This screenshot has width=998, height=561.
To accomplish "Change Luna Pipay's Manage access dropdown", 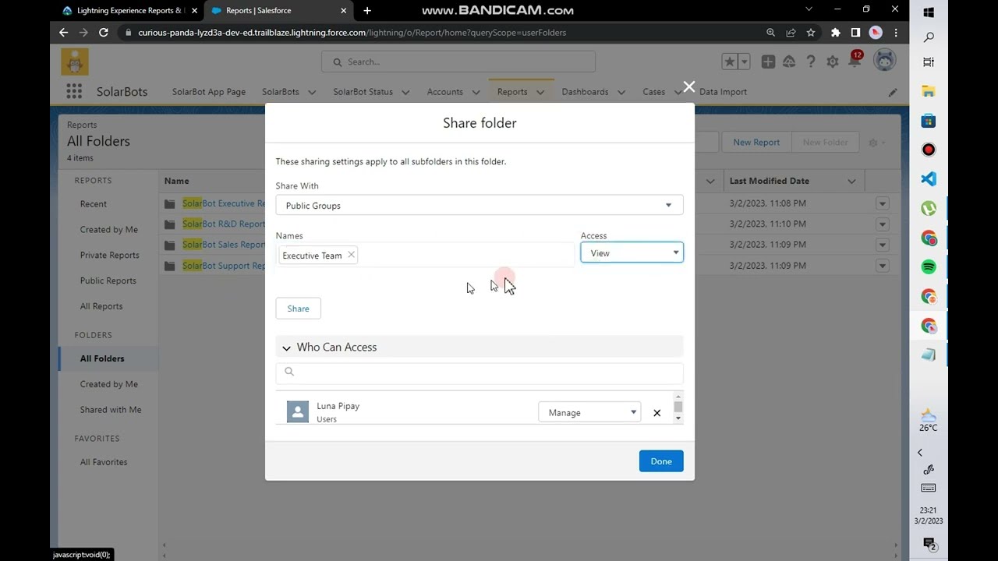I will click(x=589, y=412).
